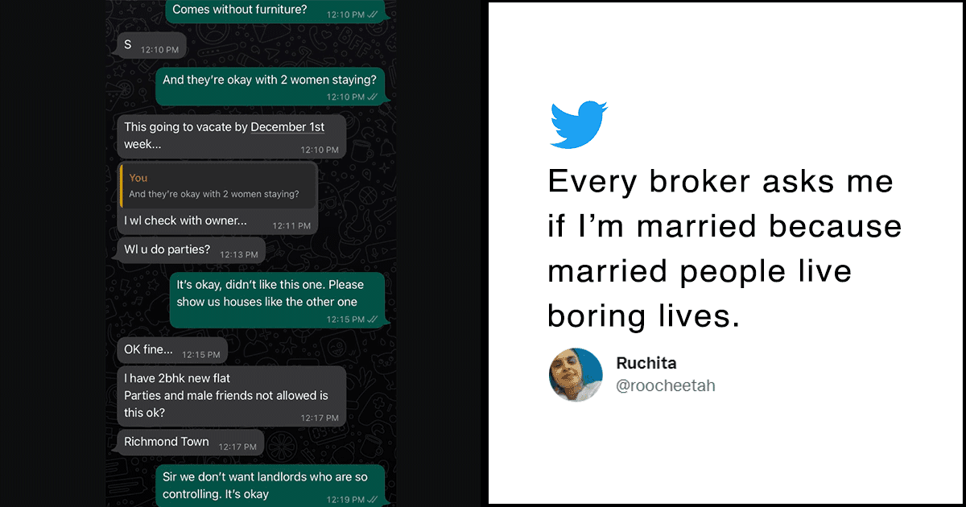The height and width of the screenshot is (507, 966).
Task: Click the delivery ticks on 'It's okay, didn't like this one'
Action: [x=374, y=319]
